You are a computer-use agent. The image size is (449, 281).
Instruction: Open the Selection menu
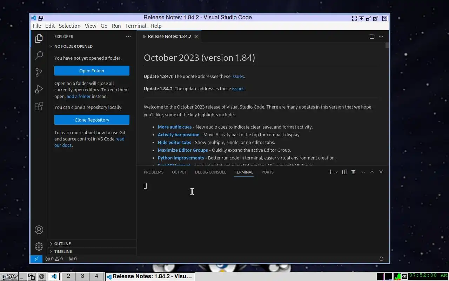69,26
